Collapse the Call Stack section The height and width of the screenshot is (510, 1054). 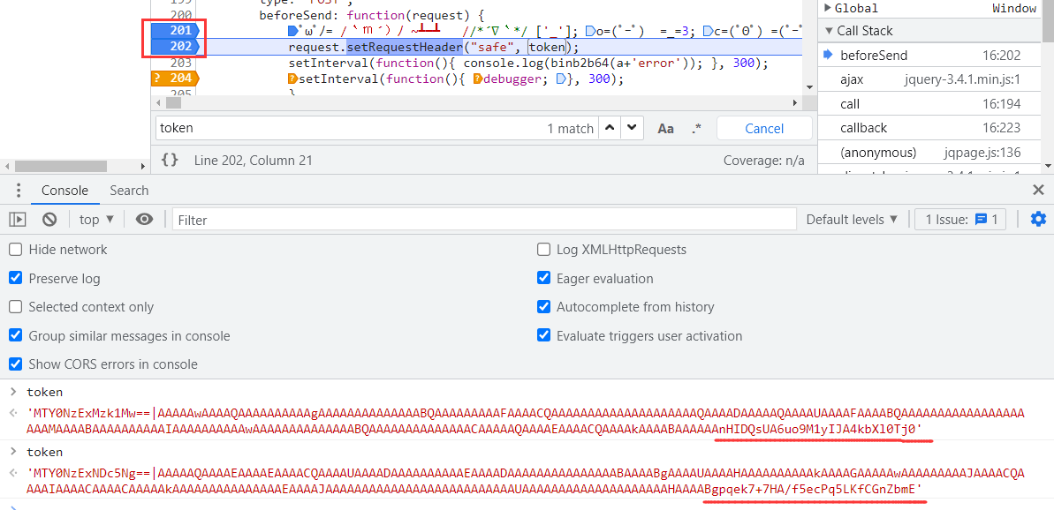click(x=829, y=31)
